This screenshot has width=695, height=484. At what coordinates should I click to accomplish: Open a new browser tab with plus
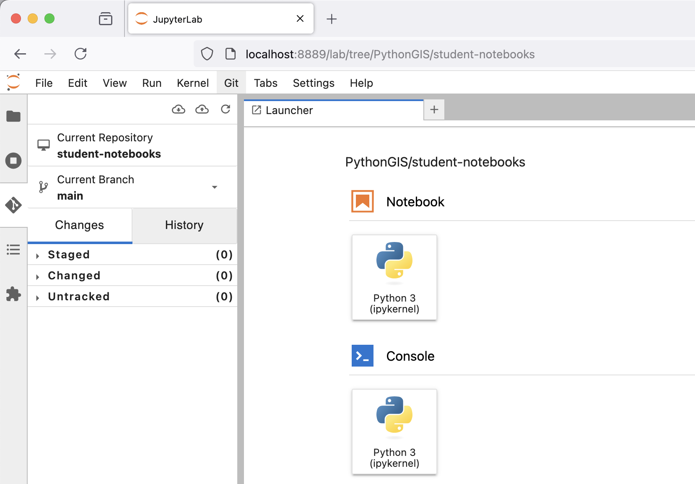(332, 19)
